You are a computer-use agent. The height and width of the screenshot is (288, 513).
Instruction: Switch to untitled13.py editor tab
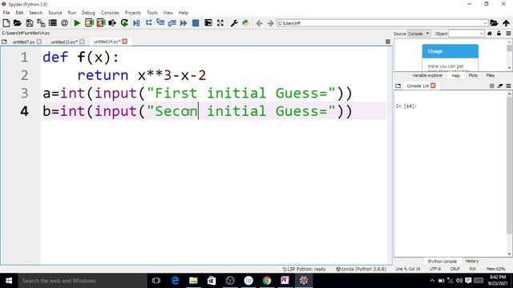64,42
